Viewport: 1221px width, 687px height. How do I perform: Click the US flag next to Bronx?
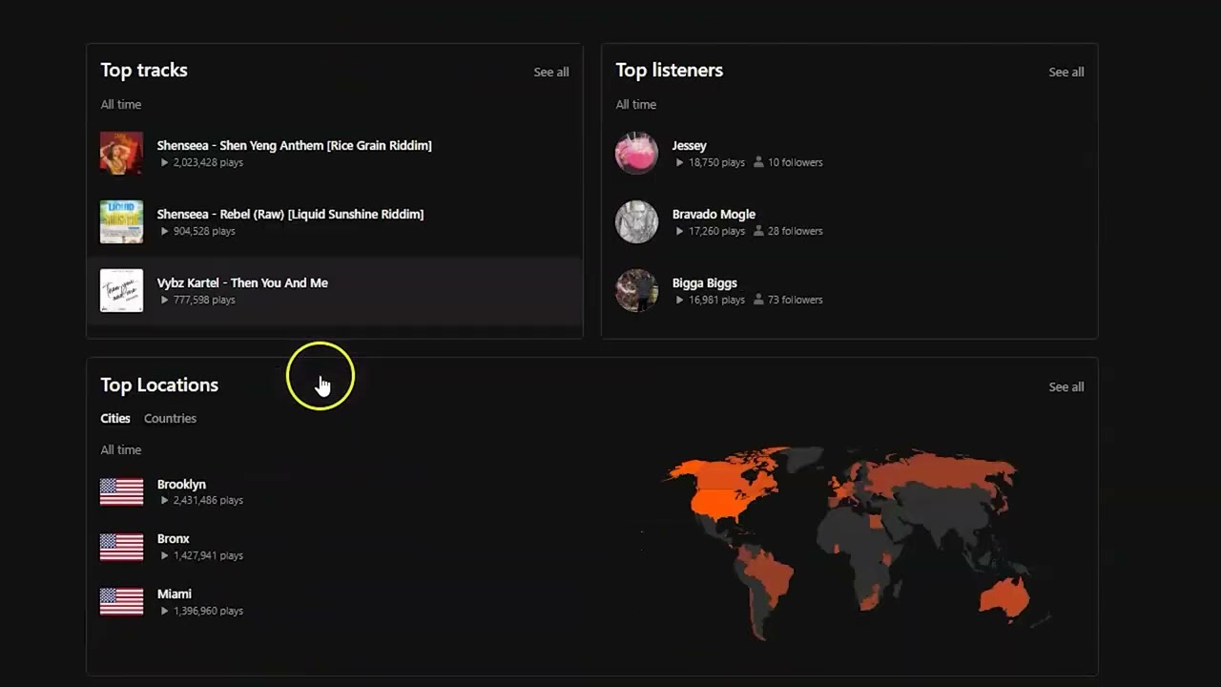(x=121, y=547)
